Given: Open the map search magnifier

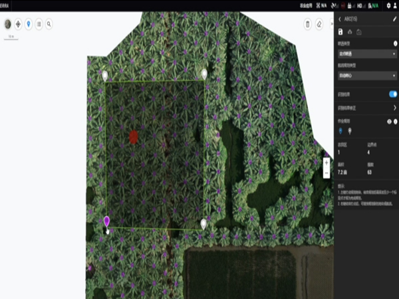Looking at the screenshot, I should pos(49,24).
